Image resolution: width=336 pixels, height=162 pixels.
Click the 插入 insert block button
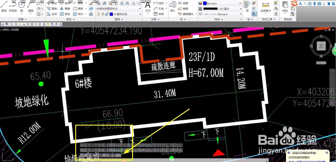pos(173,6)
